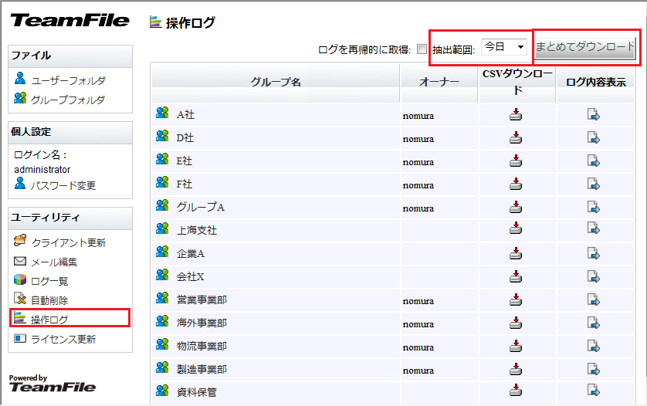
Task: Click the group icon beside 会社X
Action: 162,275
